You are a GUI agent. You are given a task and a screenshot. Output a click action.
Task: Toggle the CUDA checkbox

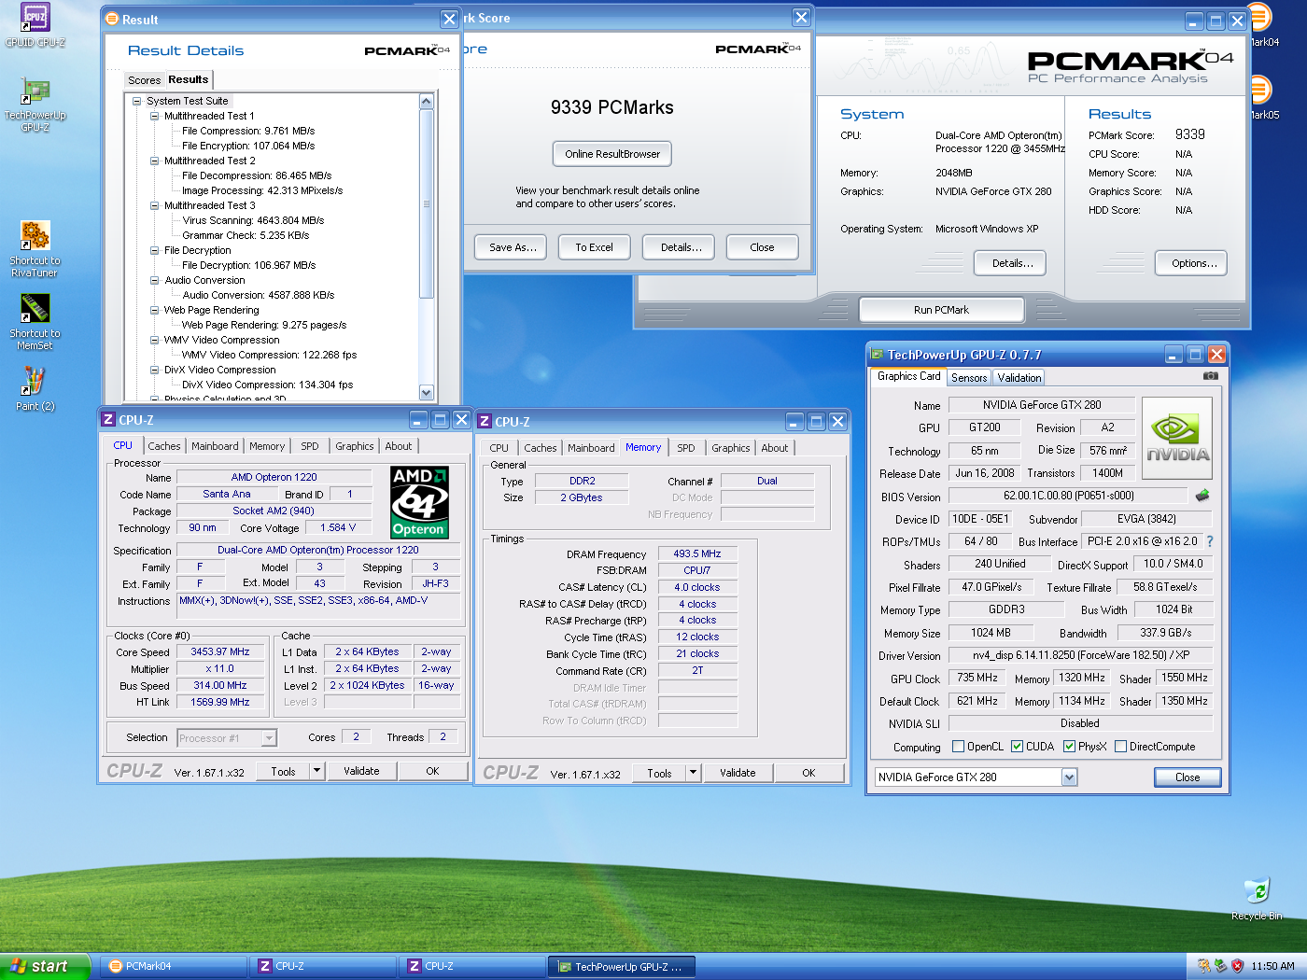(1017, 747)
